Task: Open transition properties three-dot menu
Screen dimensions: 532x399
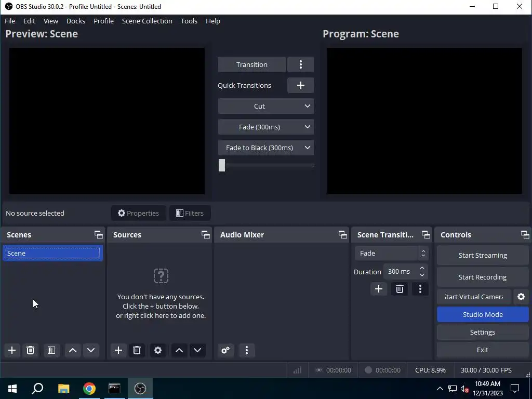Action: [x=420, y=289]
